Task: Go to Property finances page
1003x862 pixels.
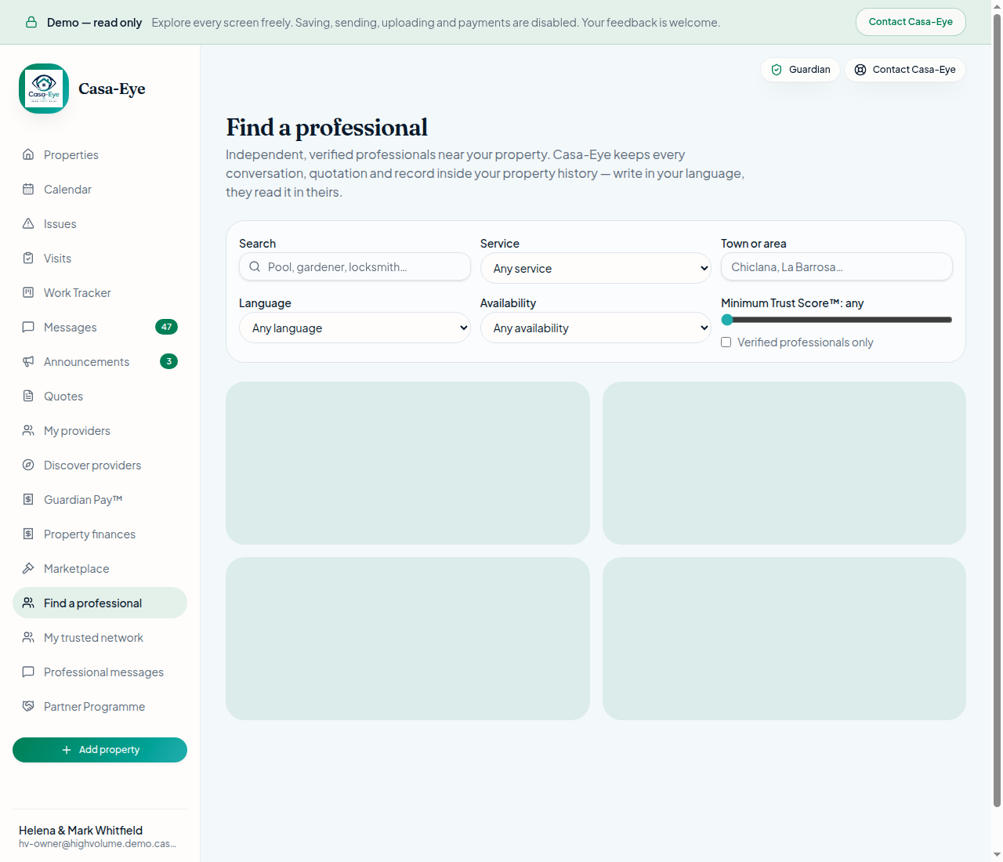Action: [x=100, y=534]
